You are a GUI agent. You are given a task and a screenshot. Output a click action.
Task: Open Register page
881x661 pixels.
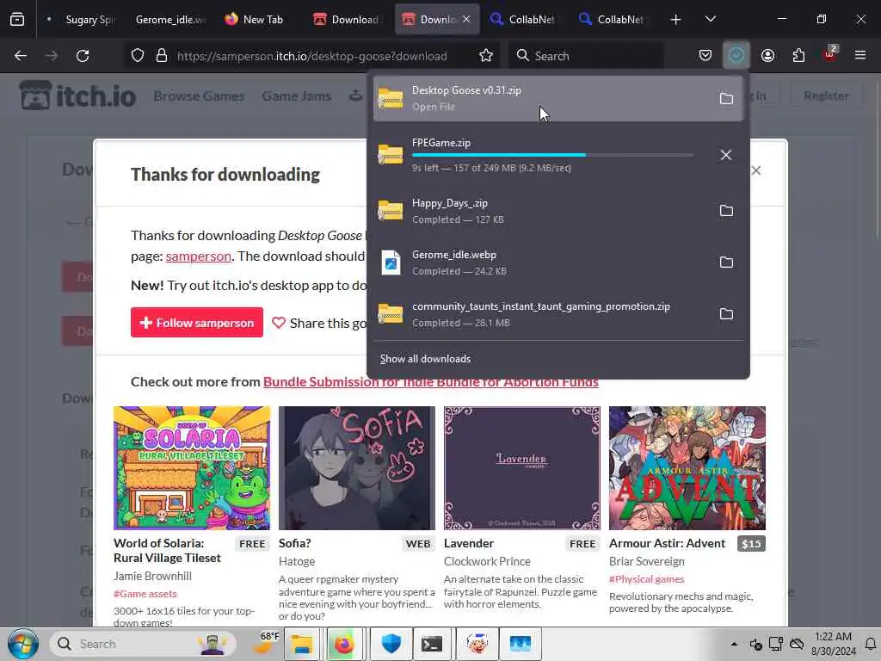click(826, 96)
